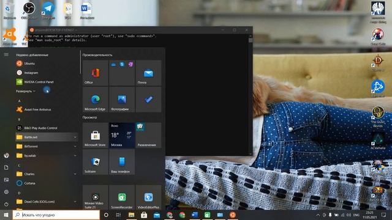Open the ScreenRecorder tile
Viewport: 392px width, 220px height.
(122, 197)
